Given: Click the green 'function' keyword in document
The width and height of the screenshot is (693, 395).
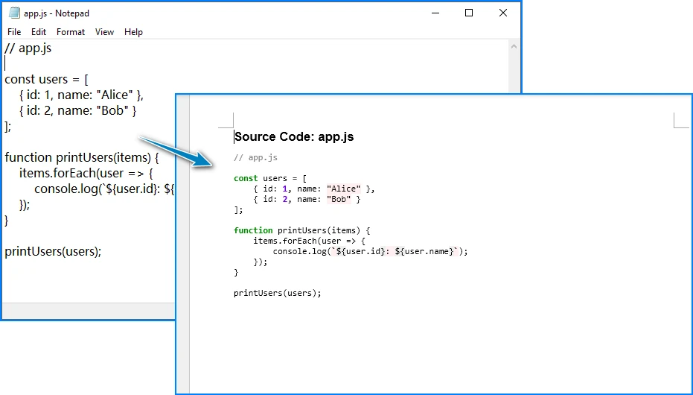Looking at the screenshot, I should tap(253, 230).
